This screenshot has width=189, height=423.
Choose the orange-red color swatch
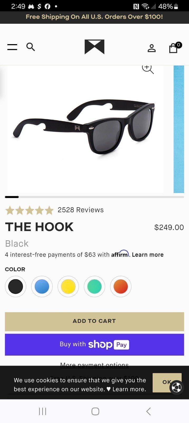point(121,287)
